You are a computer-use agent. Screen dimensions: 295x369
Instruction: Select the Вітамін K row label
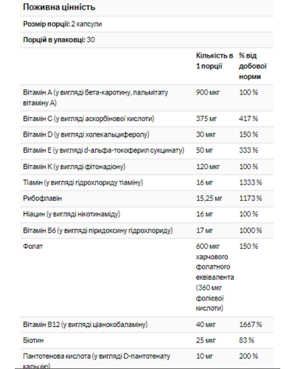coord(74,167)
